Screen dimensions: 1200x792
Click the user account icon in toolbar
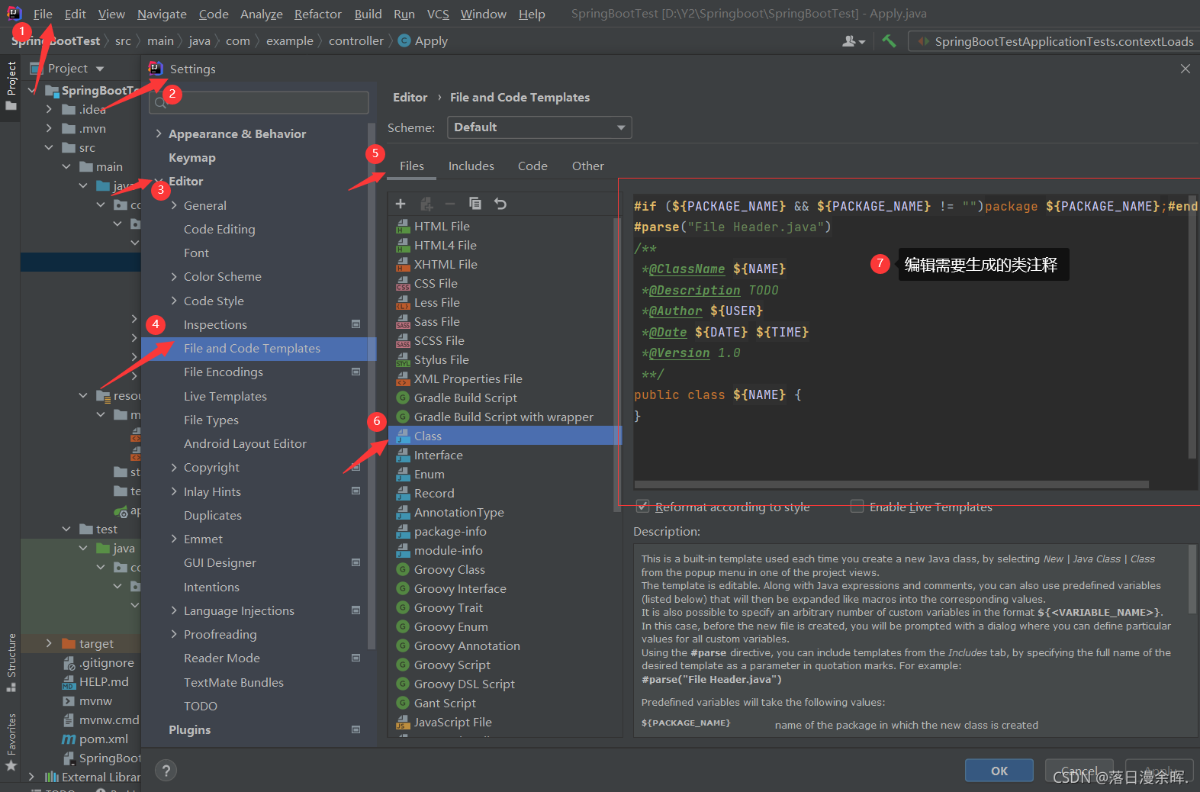853,41
